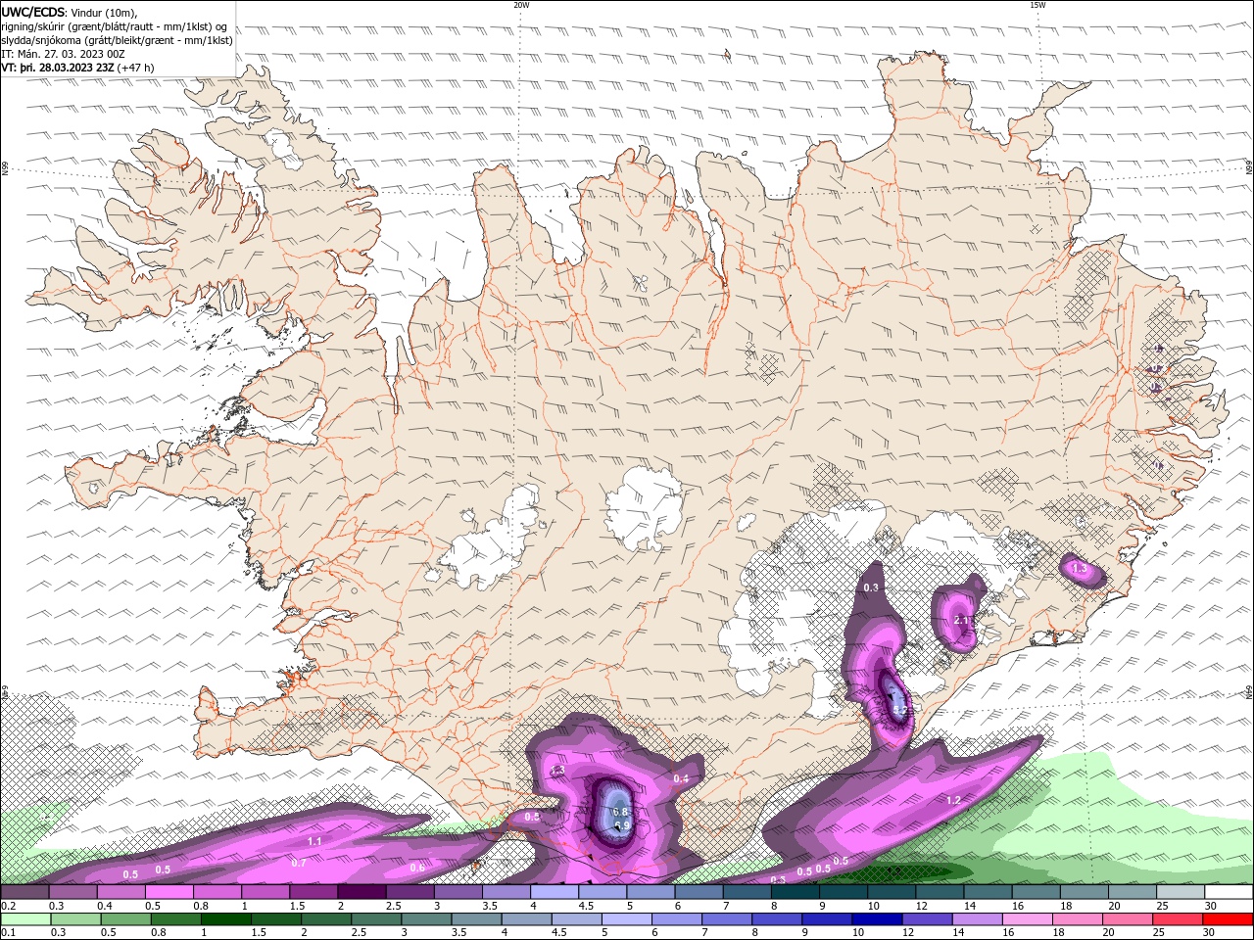Click the "0.6" precipitation value on map
The width and height of the screenshot is (1254, 940).
(x=417, y=868)
